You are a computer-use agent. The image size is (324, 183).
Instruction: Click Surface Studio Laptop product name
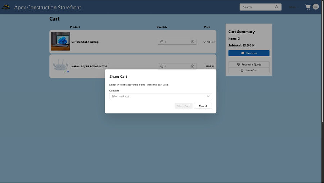85,42
